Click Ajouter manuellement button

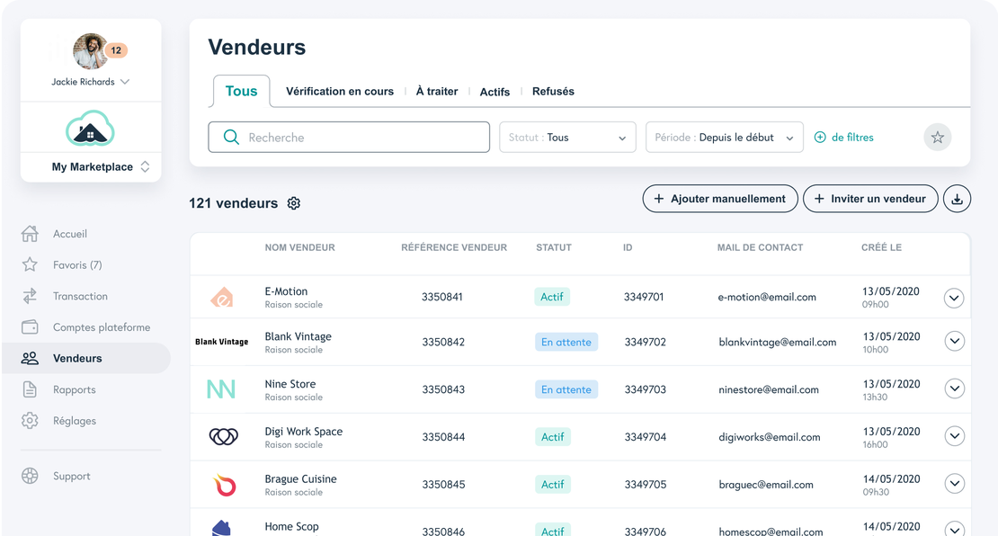(x=719, y=199)
